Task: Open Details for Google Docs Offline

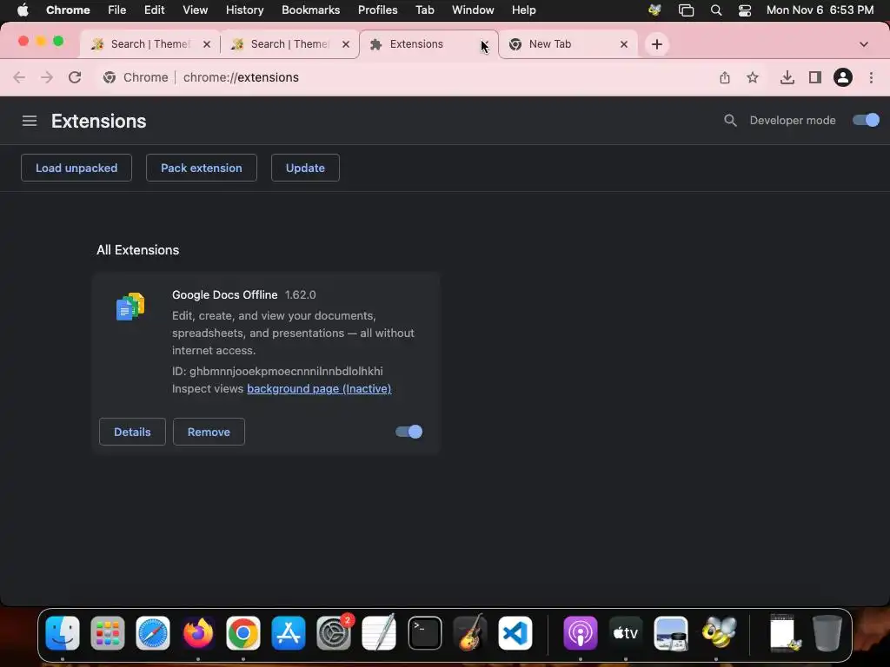Action: tap(132, 432)
